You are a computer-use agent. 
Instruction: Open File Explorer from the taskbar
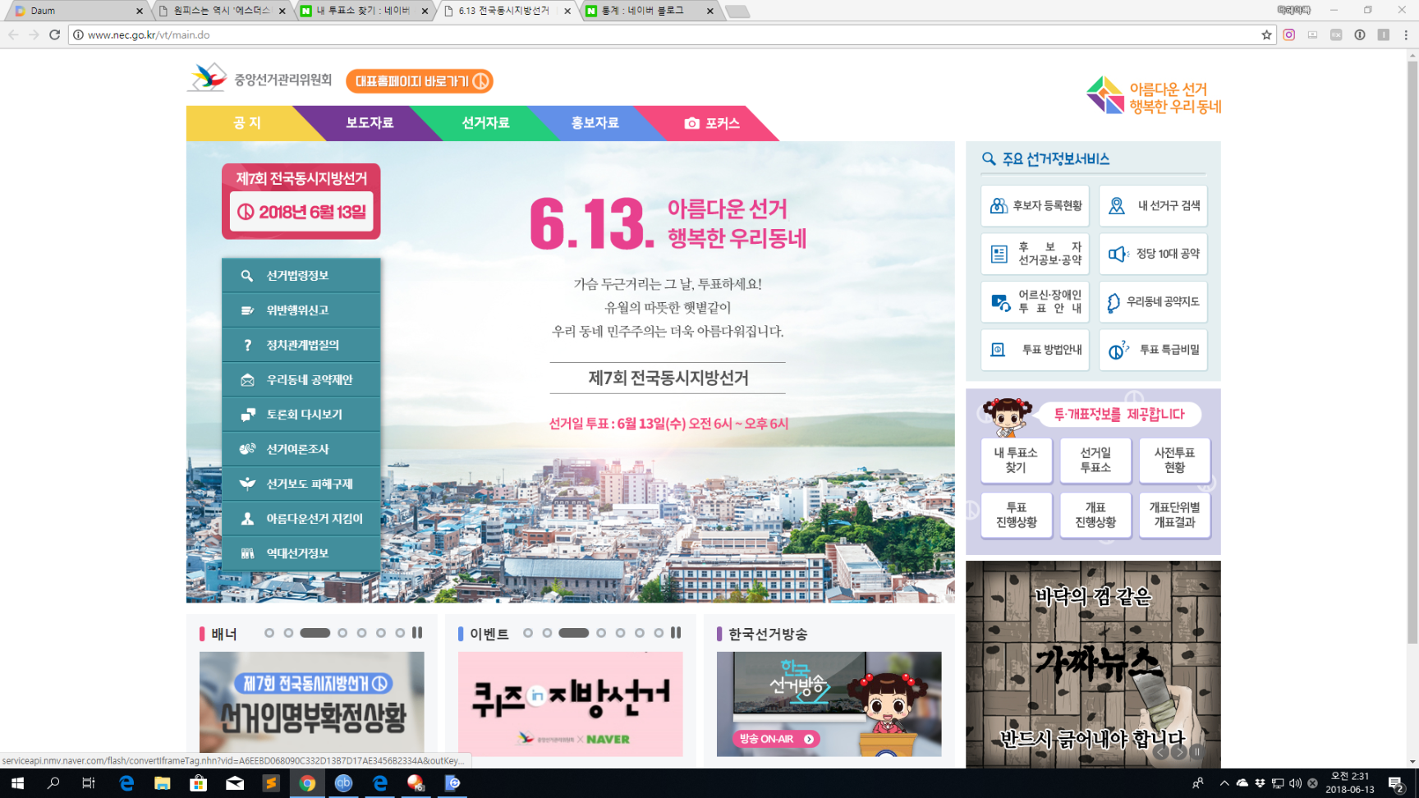[162, 783]
